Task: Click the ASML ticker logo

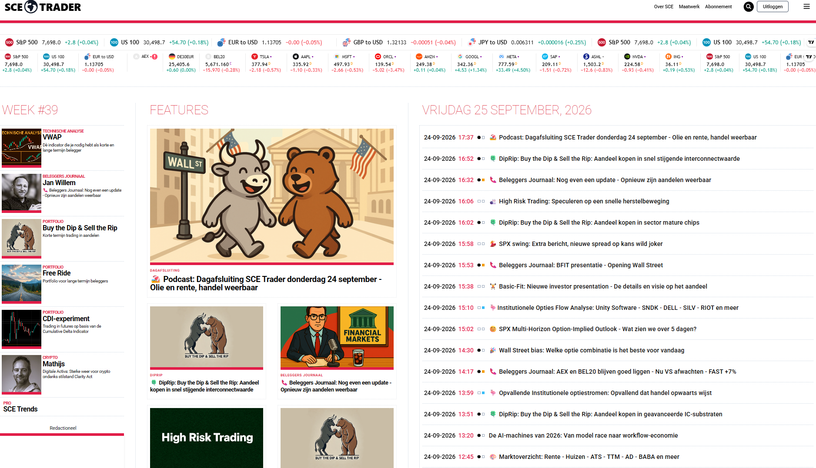Action: 586,56
